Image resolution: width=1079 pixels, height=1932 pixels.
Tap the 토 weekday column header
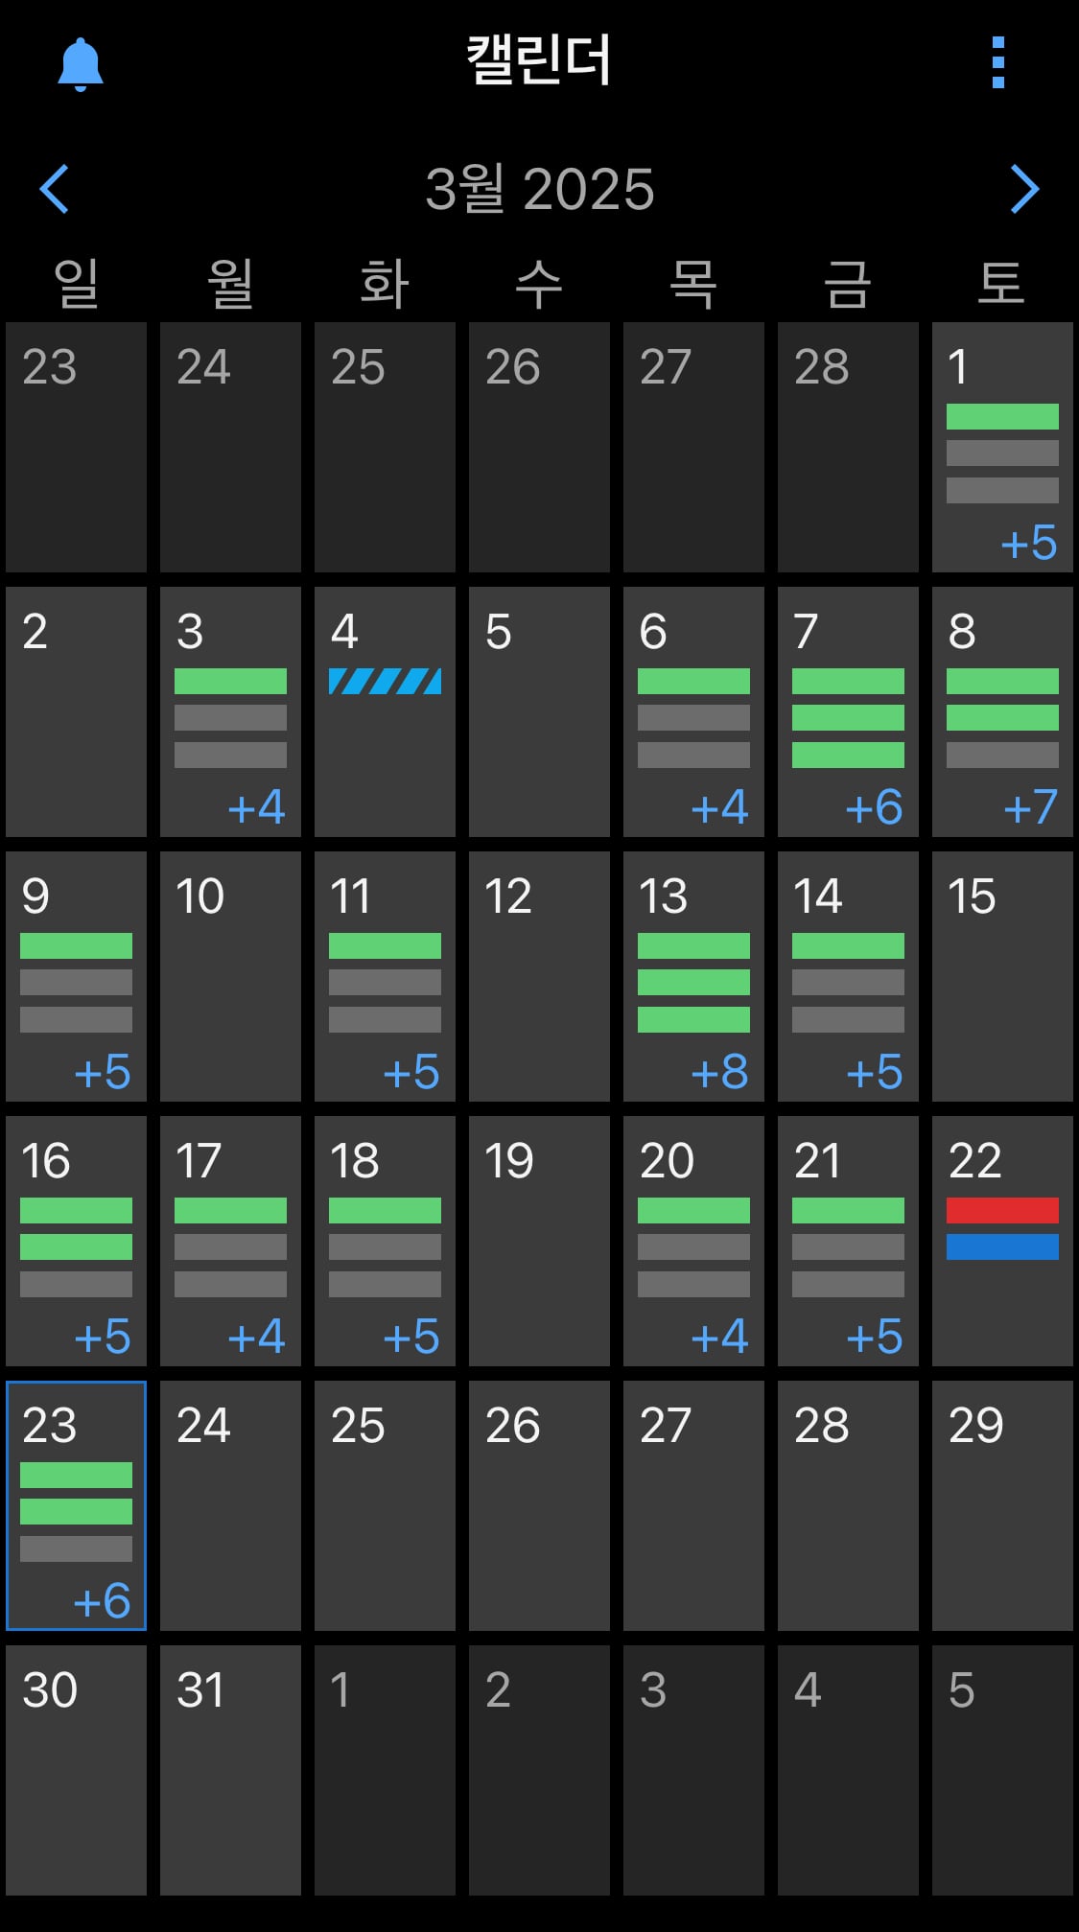(1002, 284)
